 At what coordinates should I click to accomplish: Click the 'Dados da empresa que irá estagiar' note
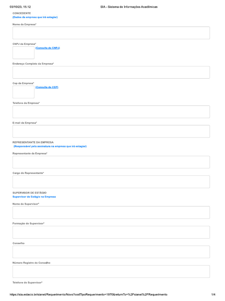tap(35, 17)
